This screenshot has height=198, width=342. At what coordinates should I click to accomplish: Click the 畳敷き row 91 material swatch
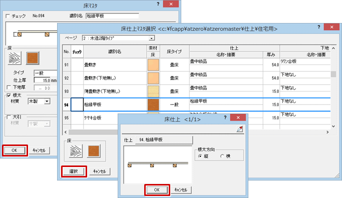[153, 65]
